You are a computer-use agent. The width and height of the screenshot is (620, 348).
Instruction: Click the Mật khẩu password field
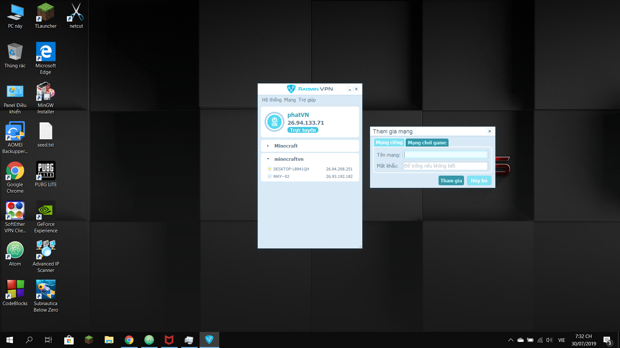coord(445,166)
